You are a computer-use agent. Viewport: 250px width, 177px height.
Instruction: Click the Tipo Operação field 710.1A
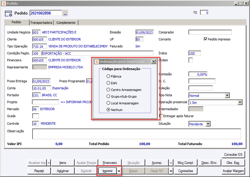(40, 46)
